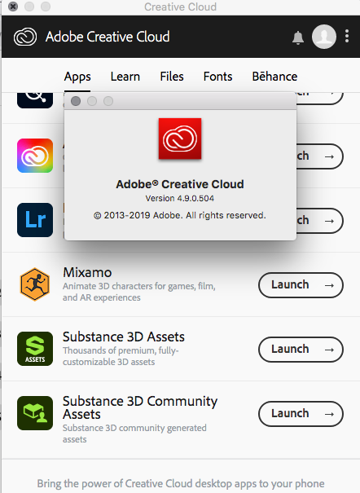
Task: Click the 'Version 4.9.0.504' text
Action: 180,198
